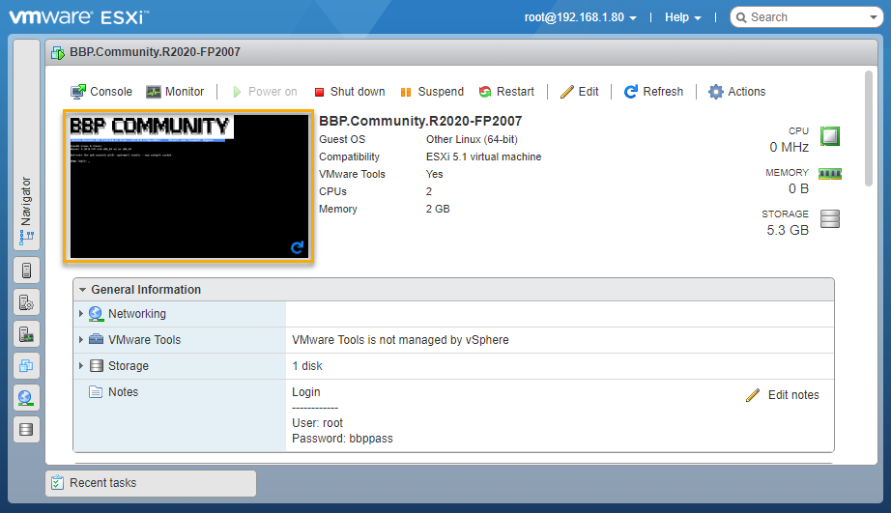Select the '5.3 GB' storage value
The width and height of the screenshot is (891, 513).
point(788,230)
